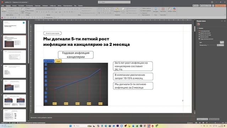Click the Copilot icon in the ribbon

174,9
